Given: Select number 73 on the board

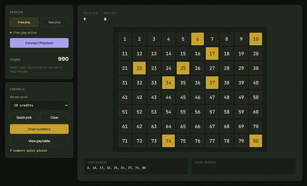Looking at the screenshot, I should point(154,141).
